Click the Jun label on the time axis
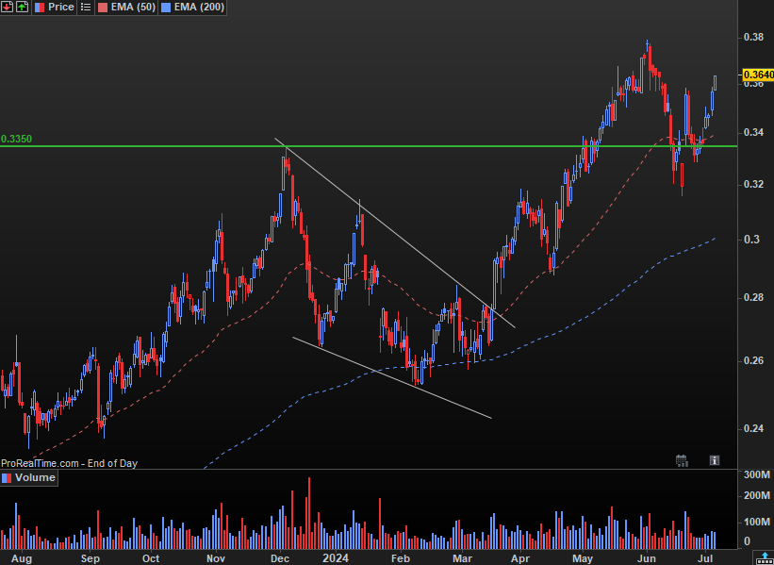 [646, 558]
